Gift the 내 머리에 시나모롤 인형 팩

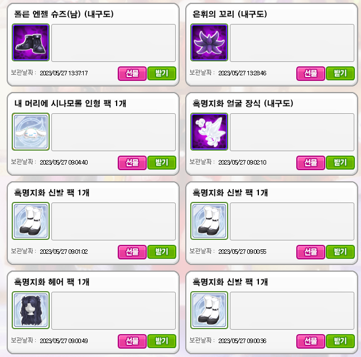click(x=132, y=163)
